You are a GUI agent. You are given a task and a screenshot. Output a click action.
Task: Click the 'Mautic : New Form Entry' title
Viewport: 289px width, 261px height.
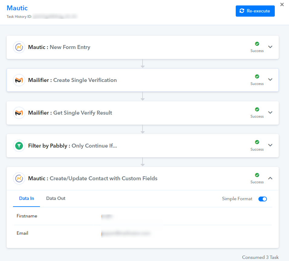click(x=59, y=47)
